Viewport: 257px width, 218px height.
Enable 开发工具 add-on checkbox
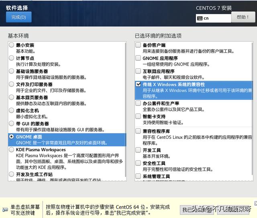[138, 150]
